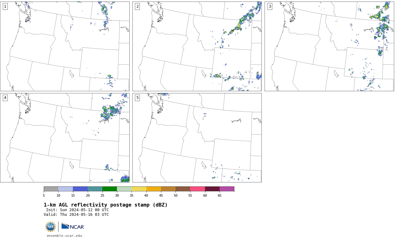Click the number label on panel 5
Image resolution: width=397 pixels, height=239 pixels.
(x=137, y=98)
